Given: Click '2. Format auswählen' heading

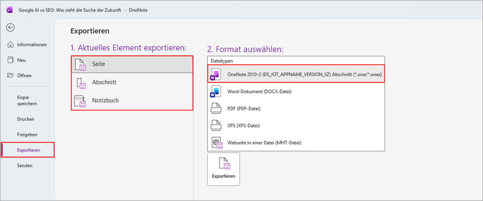Looking at the screenshot, I should click(x=245, y=49).
